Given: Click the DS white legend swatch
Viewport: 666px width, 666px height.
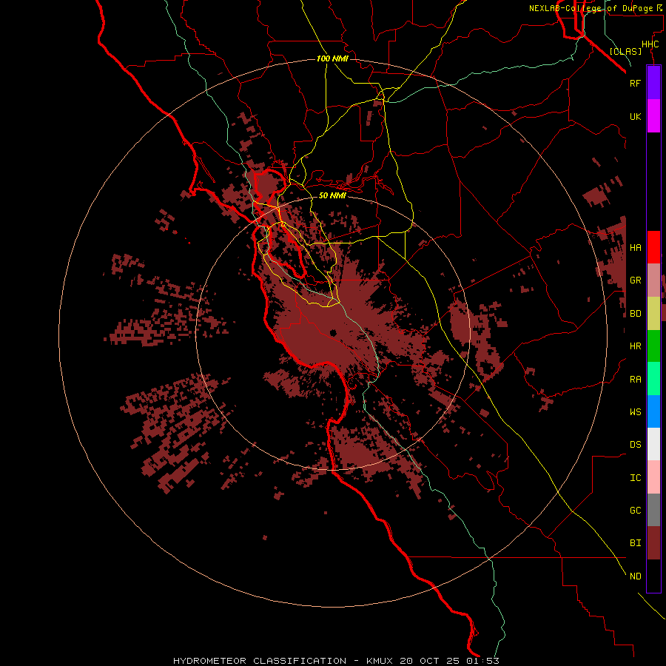Looking at the screenshot, I should (653, 444).
